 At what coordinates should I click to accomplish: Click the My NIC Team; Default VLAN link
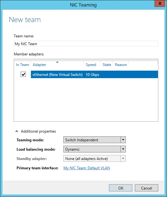86,168
